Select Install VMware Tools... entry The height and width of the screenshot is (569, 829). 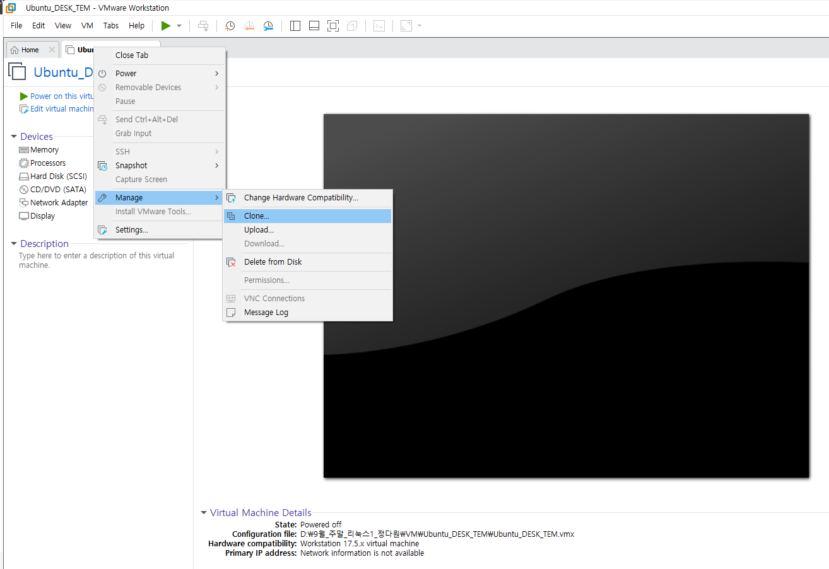point(159,212)
